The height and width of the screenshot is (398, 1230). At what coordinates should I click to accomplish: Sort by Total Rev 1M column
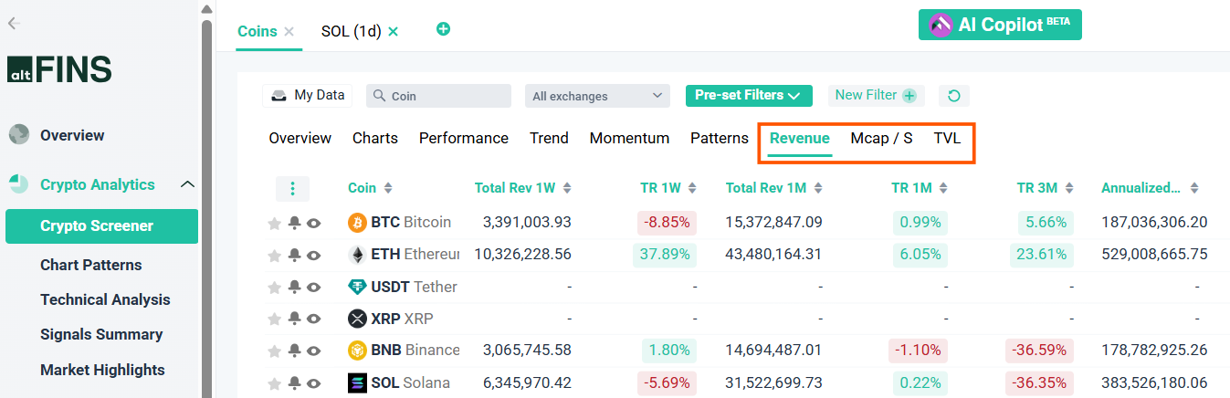point(774,188)
